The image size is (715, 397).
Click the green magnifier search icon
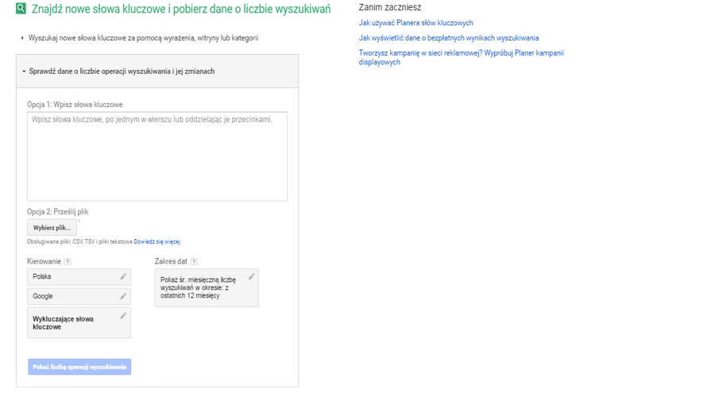pos(21,10)
